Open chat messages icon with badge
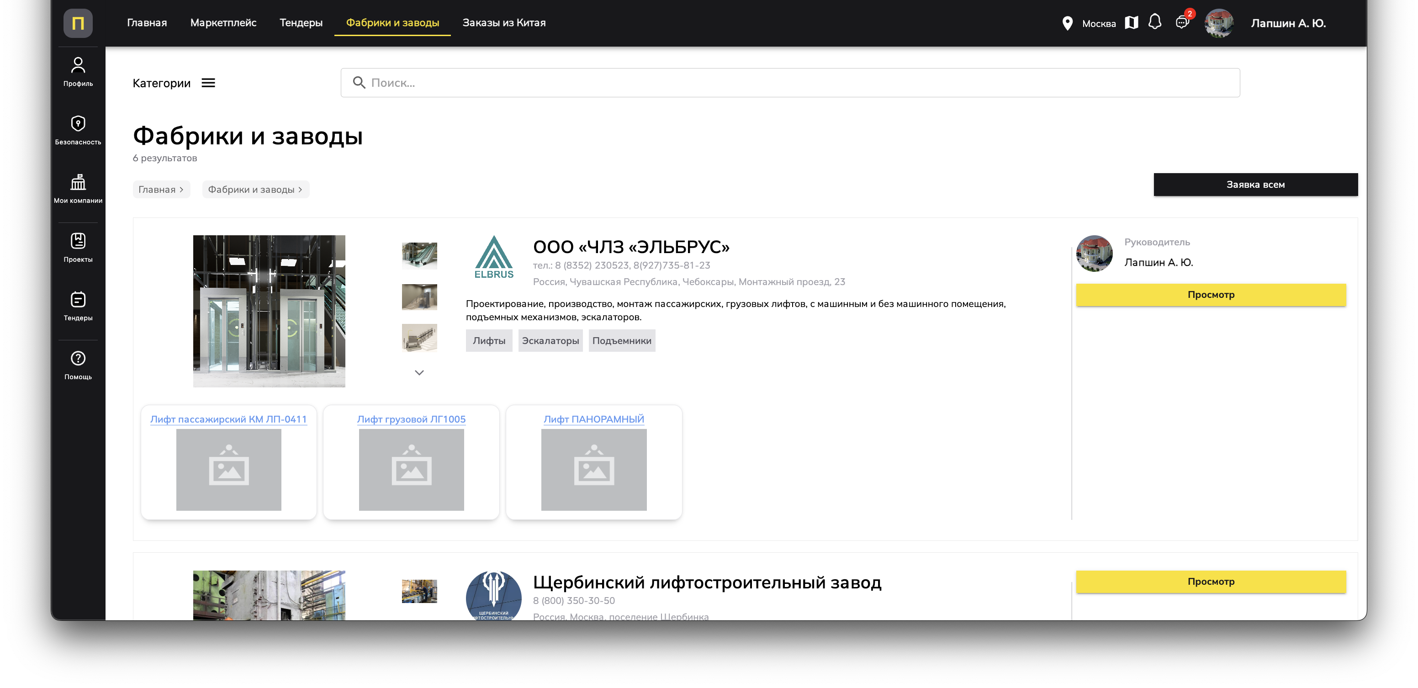Image resolution: width=1418 pixels, height=688 pixels. 1182,22
